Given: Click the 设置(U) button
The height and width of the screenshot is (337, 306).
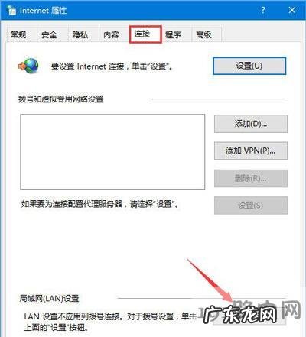Looking at the screenshot, I should point(249,66).
